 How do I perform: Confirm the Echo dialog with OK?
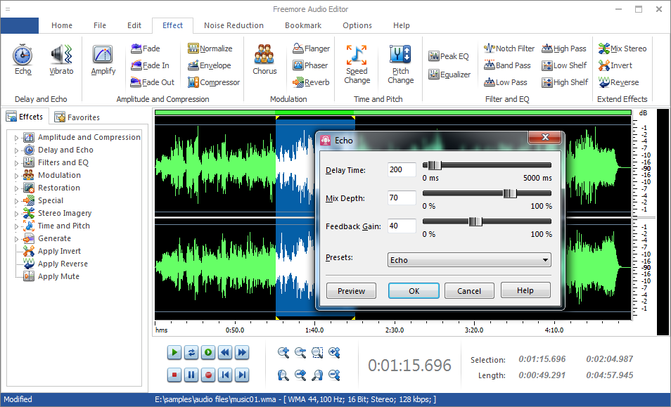pyautogui.click(x=414, y=291)
